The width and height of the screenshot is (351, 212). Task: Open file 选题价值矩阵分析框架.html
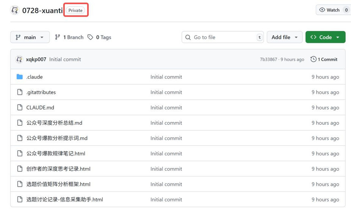tap(58, 184)
